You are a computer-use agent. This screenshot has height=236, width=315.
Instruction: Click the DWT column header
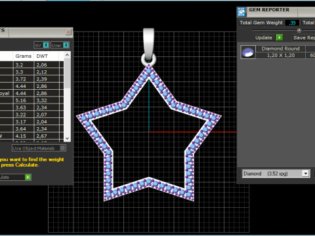tap(42, 56)
